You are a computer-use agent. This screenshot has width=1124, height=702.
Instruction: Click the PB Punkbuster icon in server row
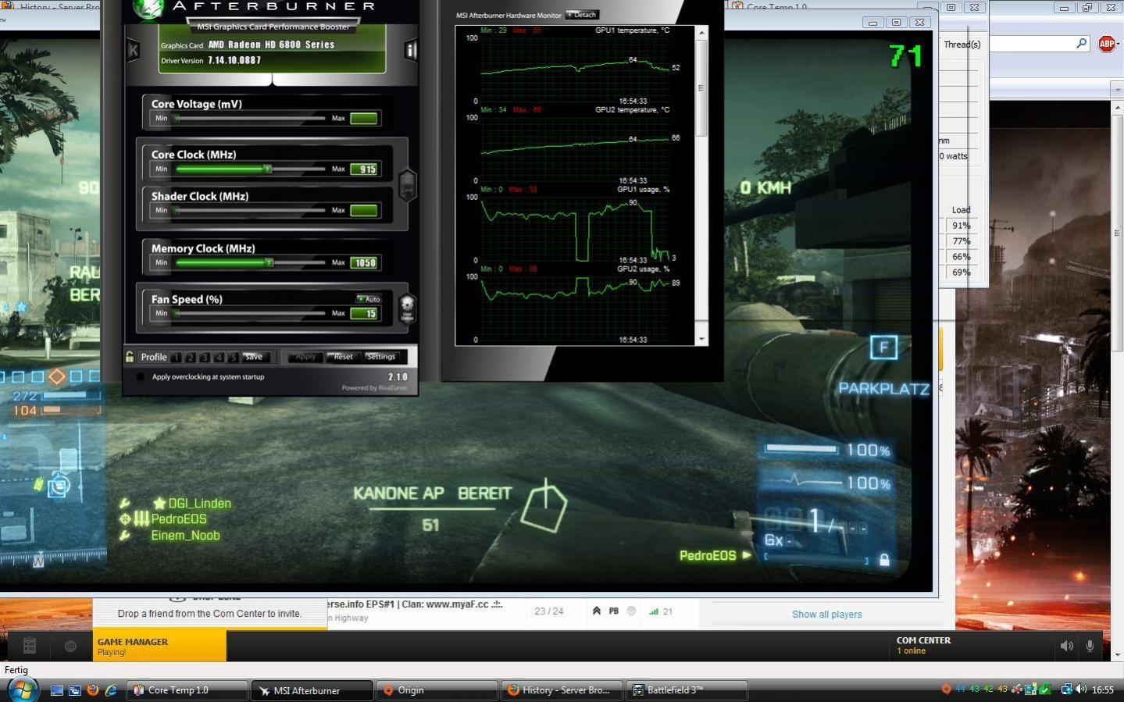point(613,611)
